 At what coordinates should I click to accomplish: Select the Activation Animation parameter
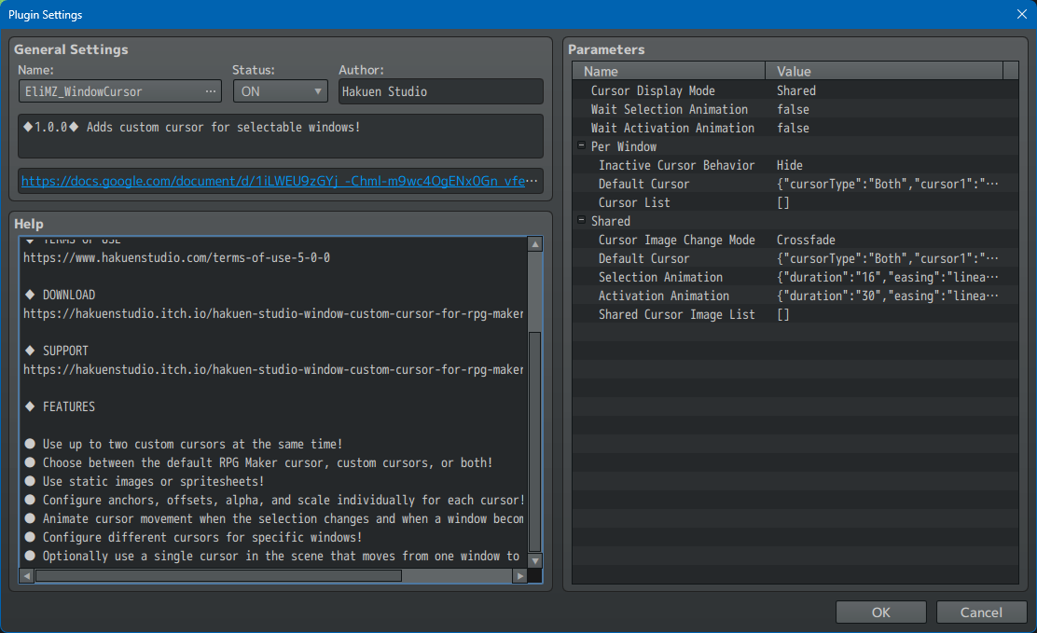tap(795, 296)
